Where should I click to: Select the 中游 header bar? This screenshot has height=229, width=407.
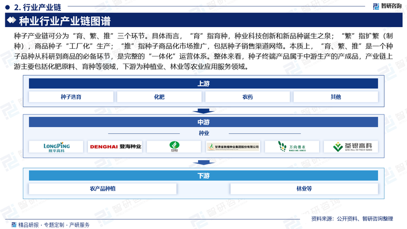click(203, 122)
